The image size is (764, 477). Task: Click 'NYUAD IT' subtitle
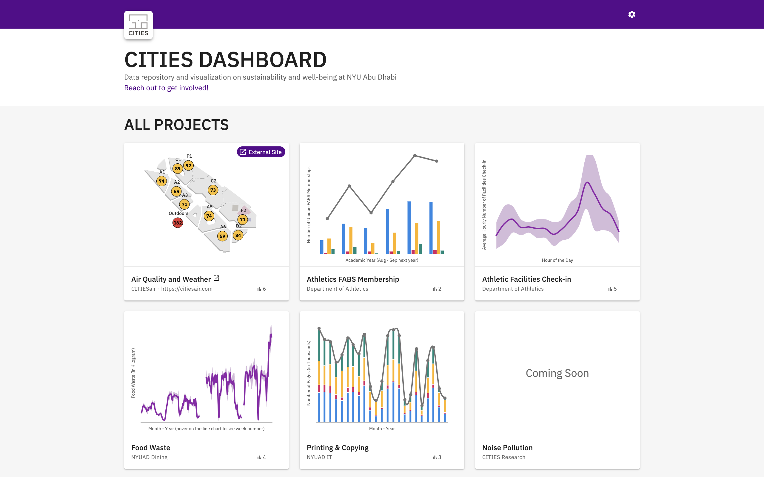320,457
